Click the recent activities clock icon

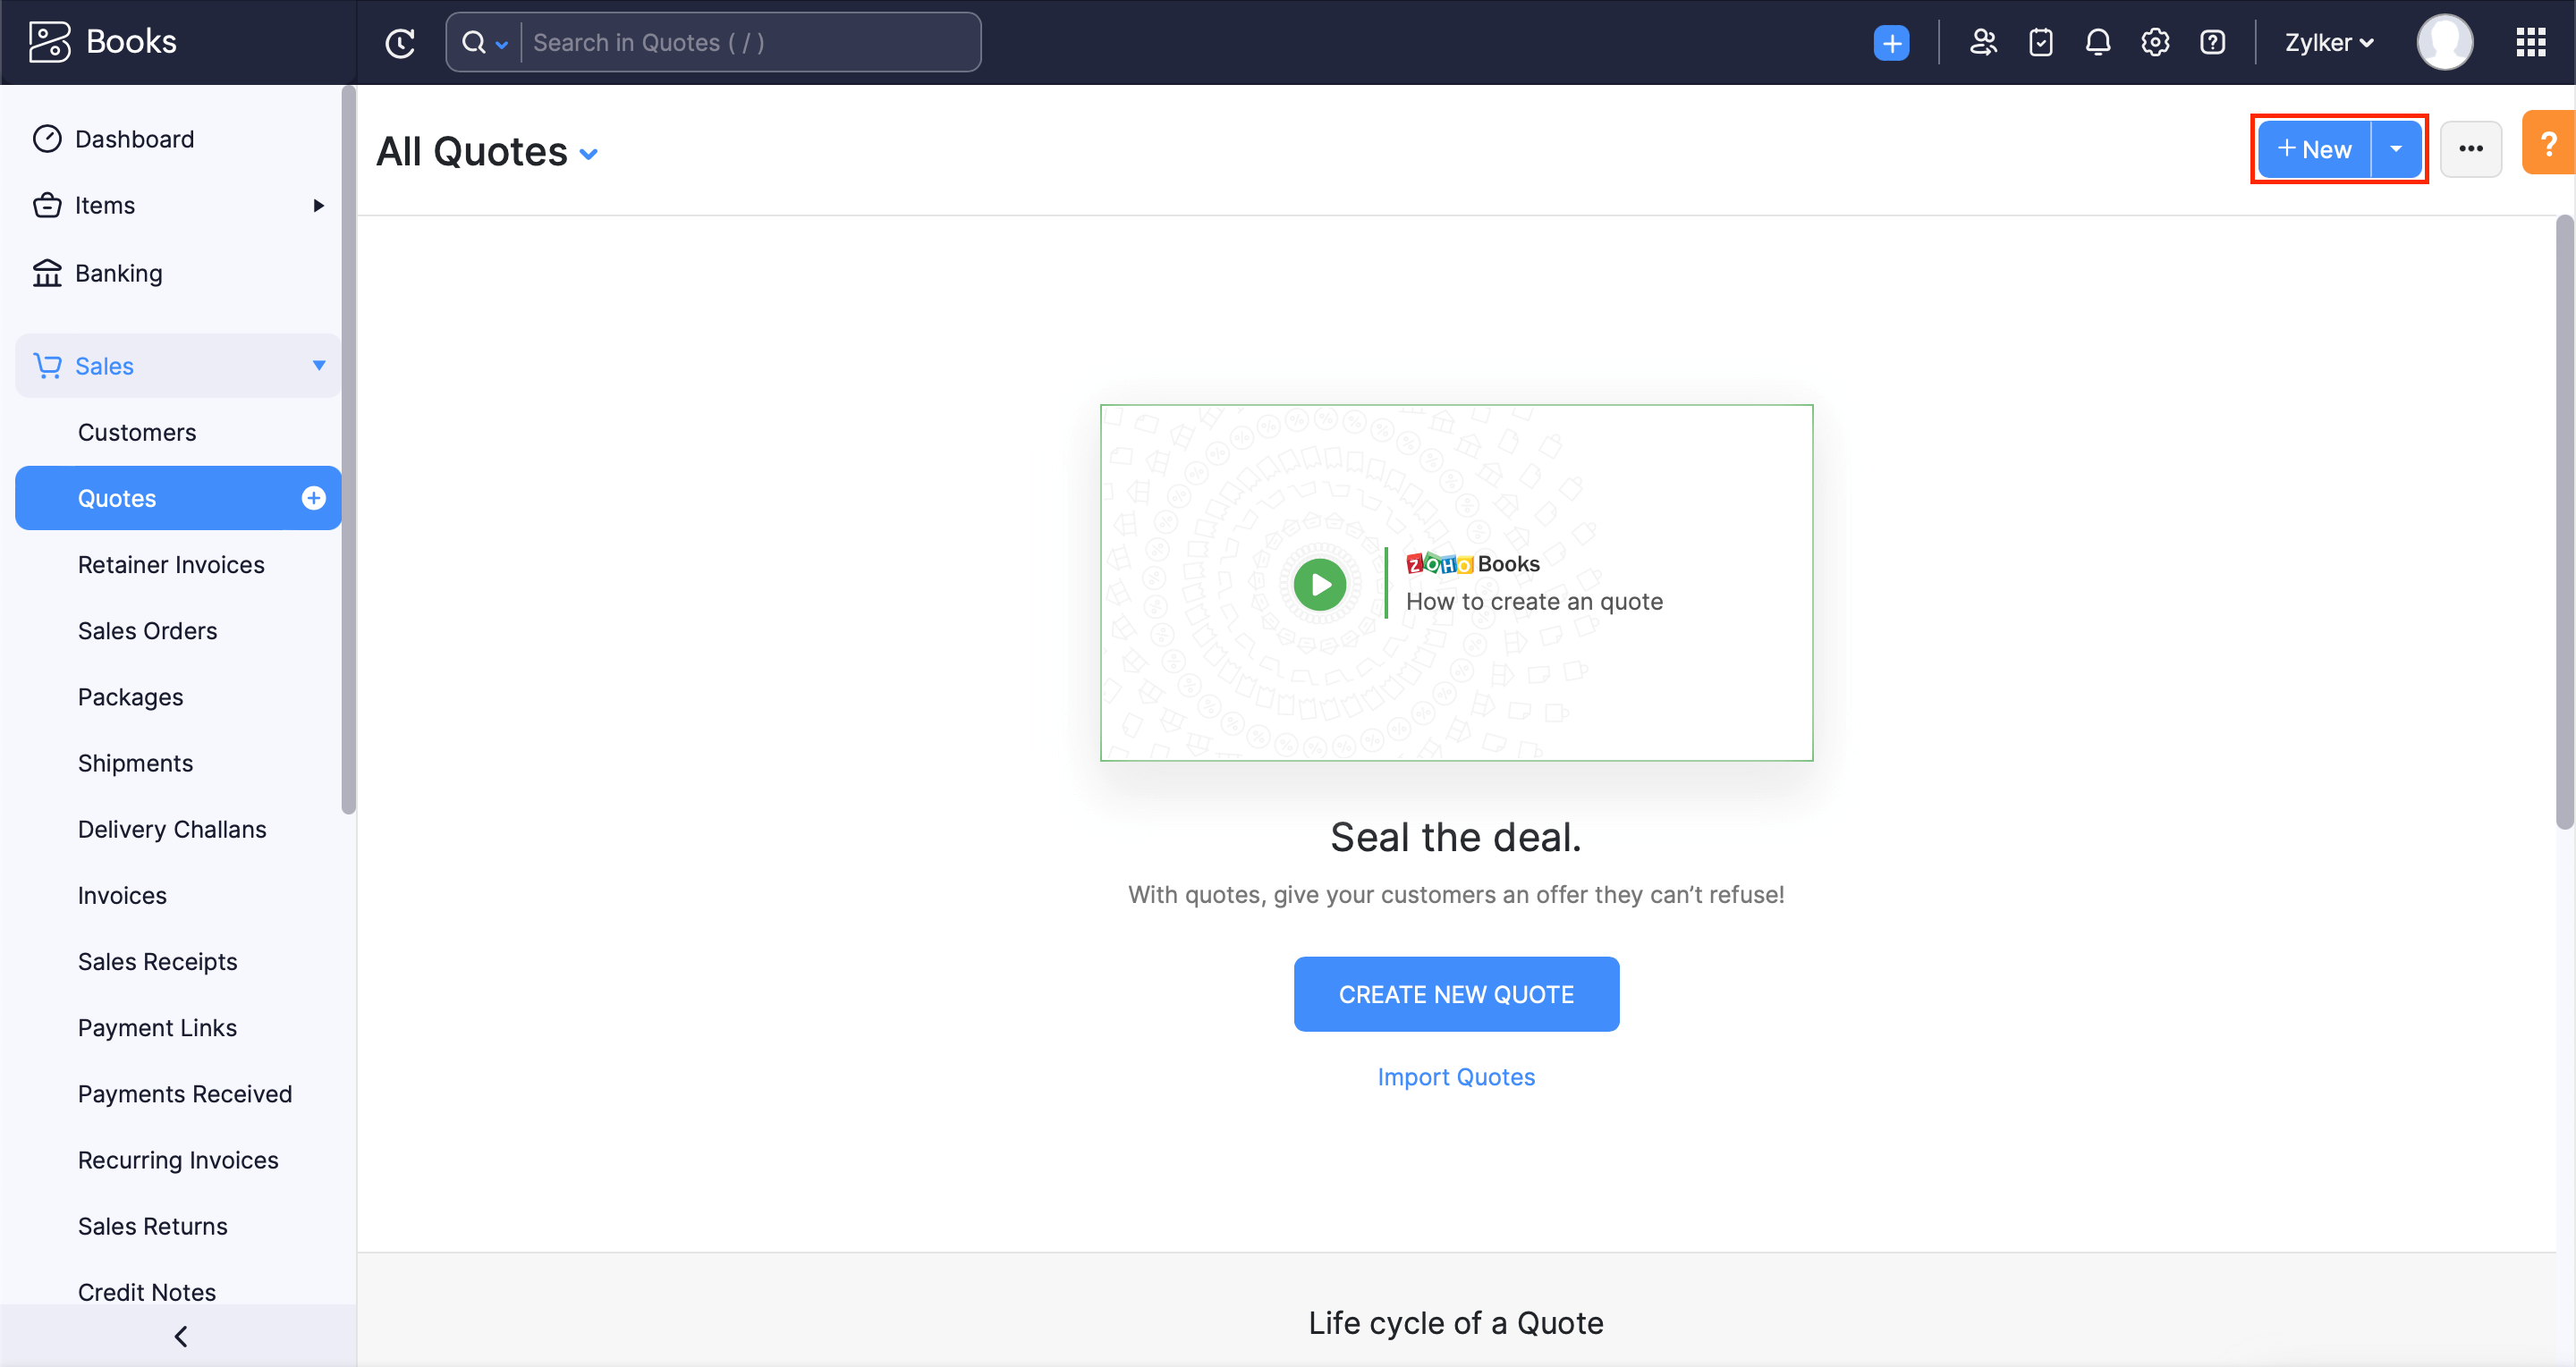coord(400,42)
